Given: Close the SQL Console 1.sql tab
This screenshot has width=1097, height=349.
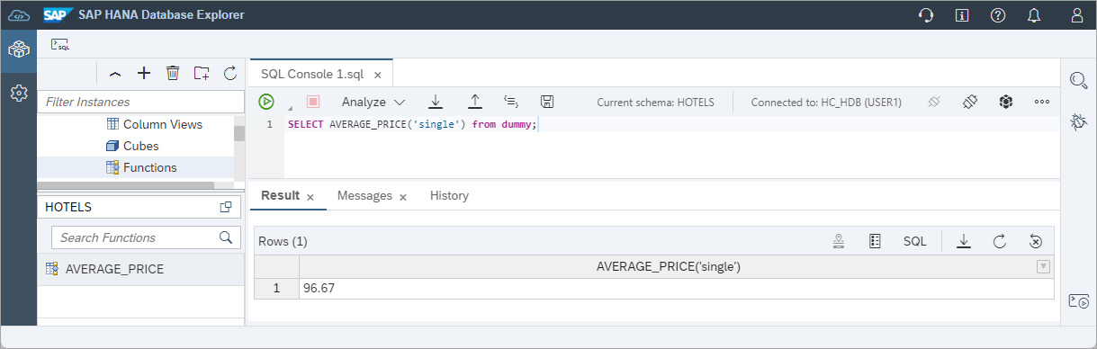Looking at the screenshot, I should point(378,76).
